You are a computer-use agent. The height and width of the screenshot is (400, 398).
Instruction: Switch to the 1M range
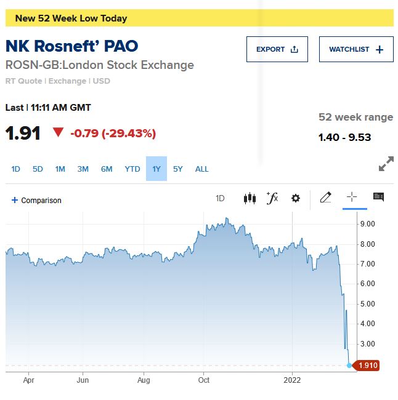tap(60, 169)
